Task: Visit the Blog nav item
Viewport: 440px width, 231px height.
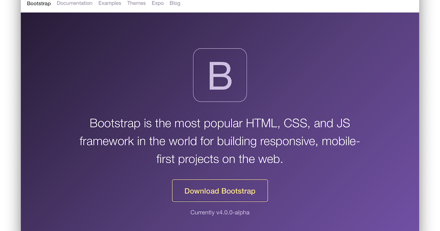Action: point(175,3)
